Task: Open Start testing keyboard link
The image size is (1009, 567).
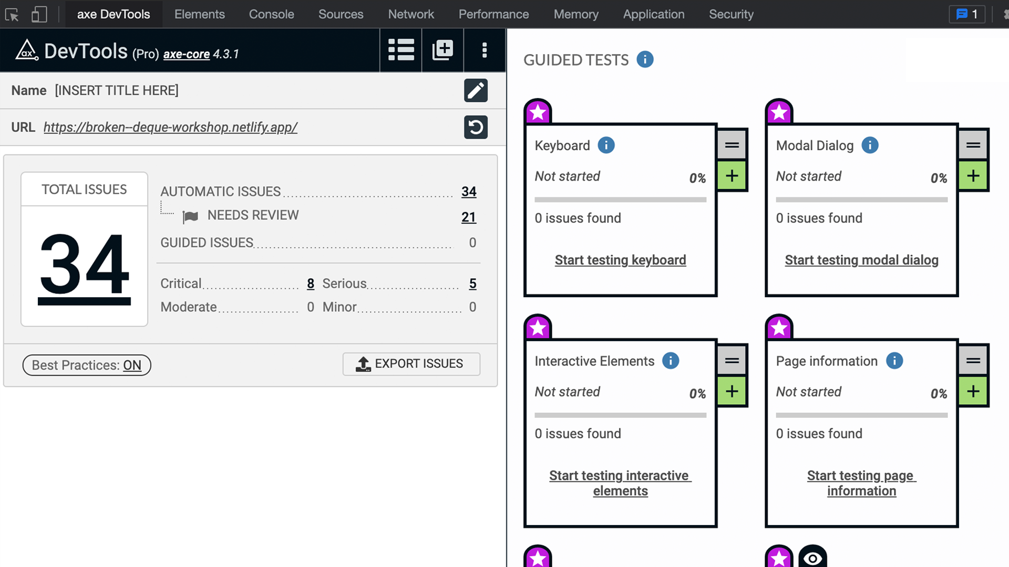Action: point(620,260)
